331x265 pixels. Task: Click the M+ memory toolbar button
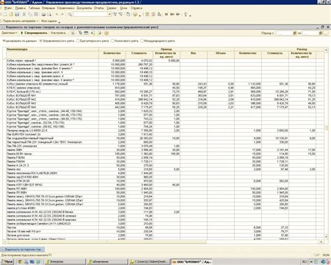pyautogui.click(x=172, y=15)
